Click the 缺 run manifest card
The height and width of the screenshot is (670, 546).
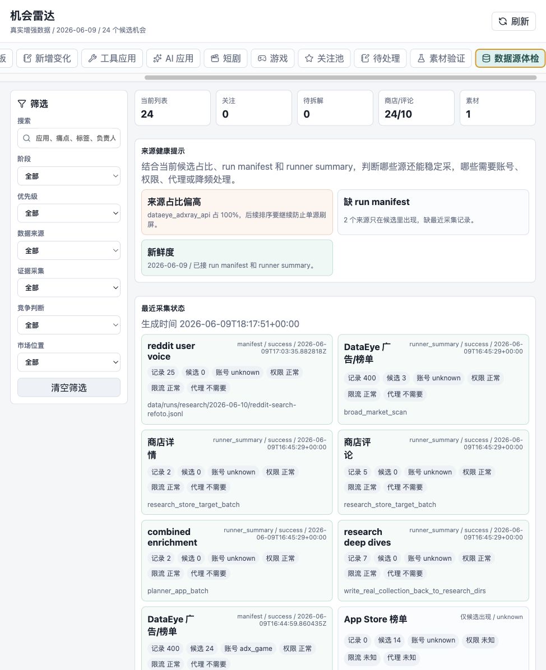coord(433,212)
